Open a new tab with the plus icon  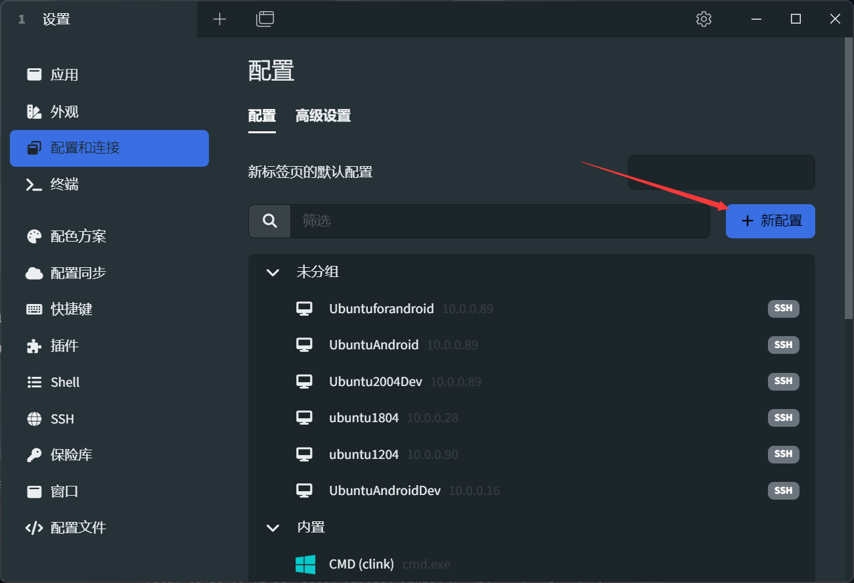click(219, 19)
